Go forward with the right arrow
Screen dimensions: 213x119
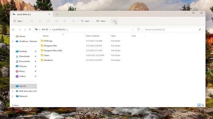pyautogui.click(x=20, y=29)
